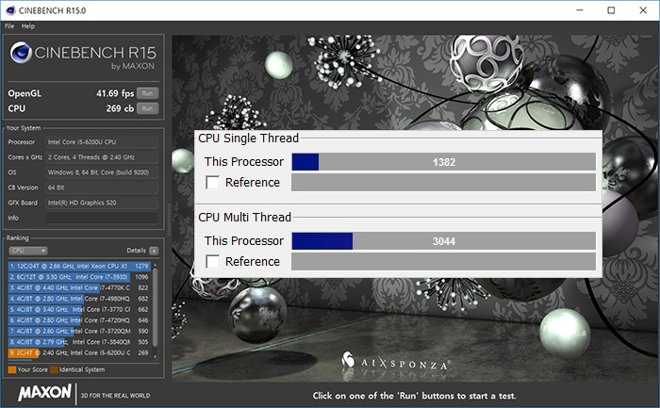This screenshot has height=408, width=660.
Task: Select ranking entry Intel Core i7-3720QM
Action: click(x=79, y=332)
